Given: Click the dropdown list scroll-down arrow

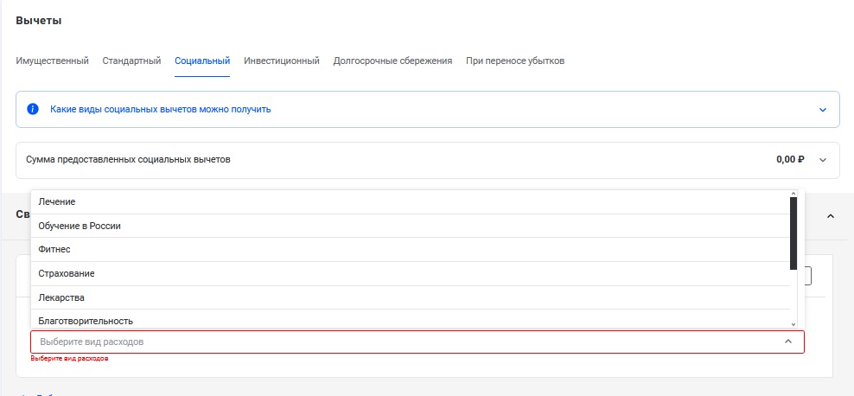Looking at the screenshot, I should [x=793, y=323].
